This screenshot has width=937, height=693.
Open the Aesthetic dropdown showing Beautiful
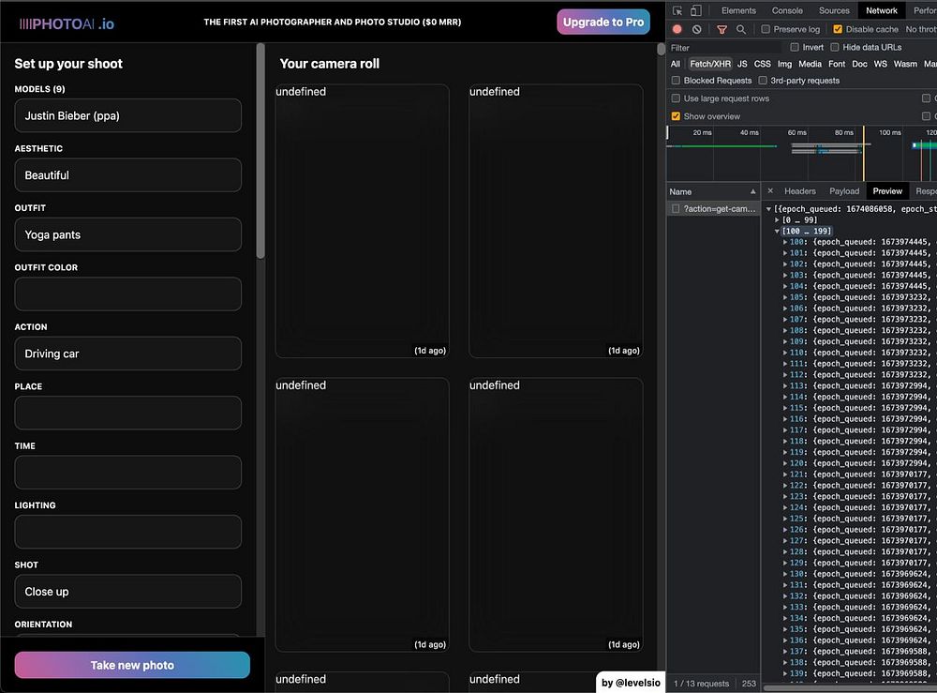point(127,175)
